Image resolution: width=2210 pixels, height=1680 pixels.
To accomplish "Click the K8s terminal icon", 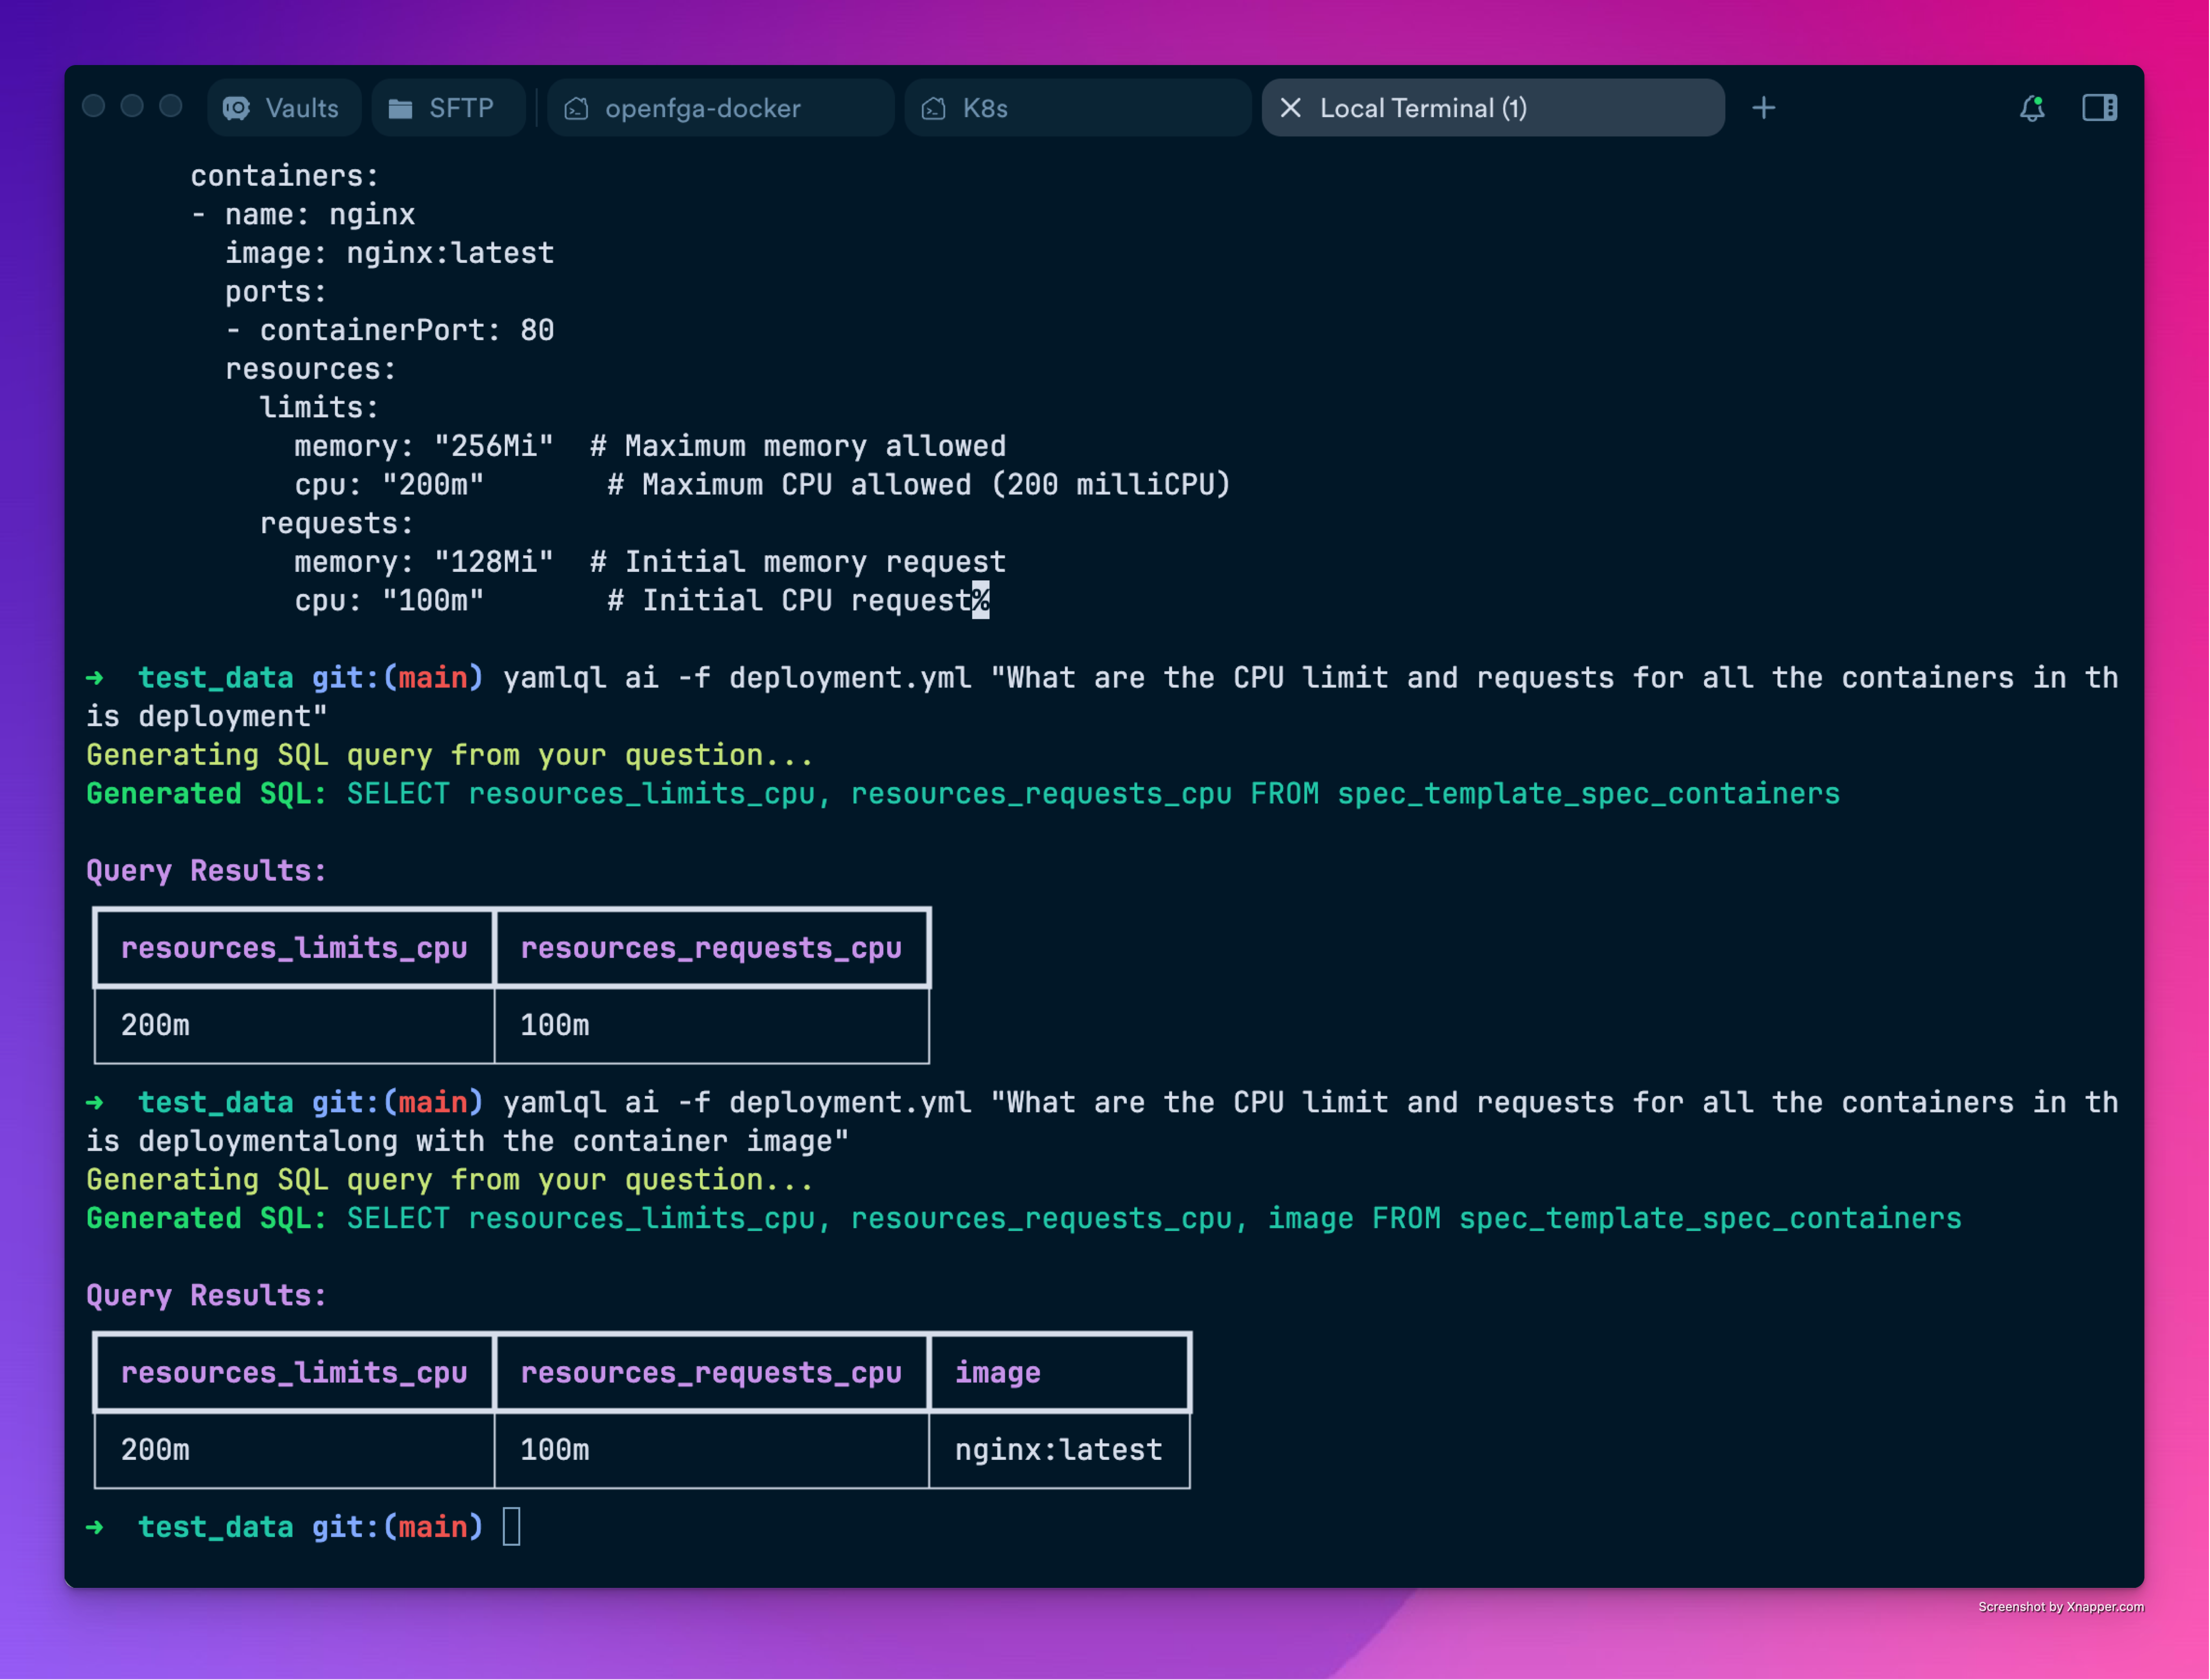I will click(x=934, y=108).
